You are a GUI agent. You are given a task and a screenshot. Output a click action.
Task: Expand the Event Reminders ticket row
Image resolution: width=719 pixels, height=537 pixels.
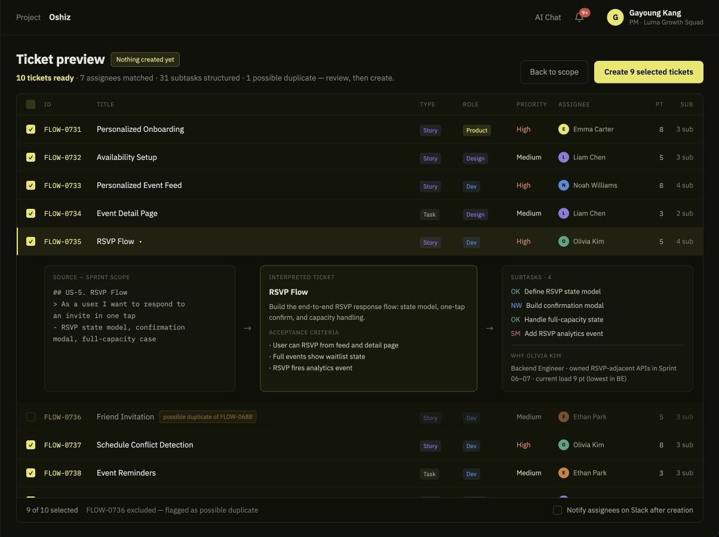(359, 473)
